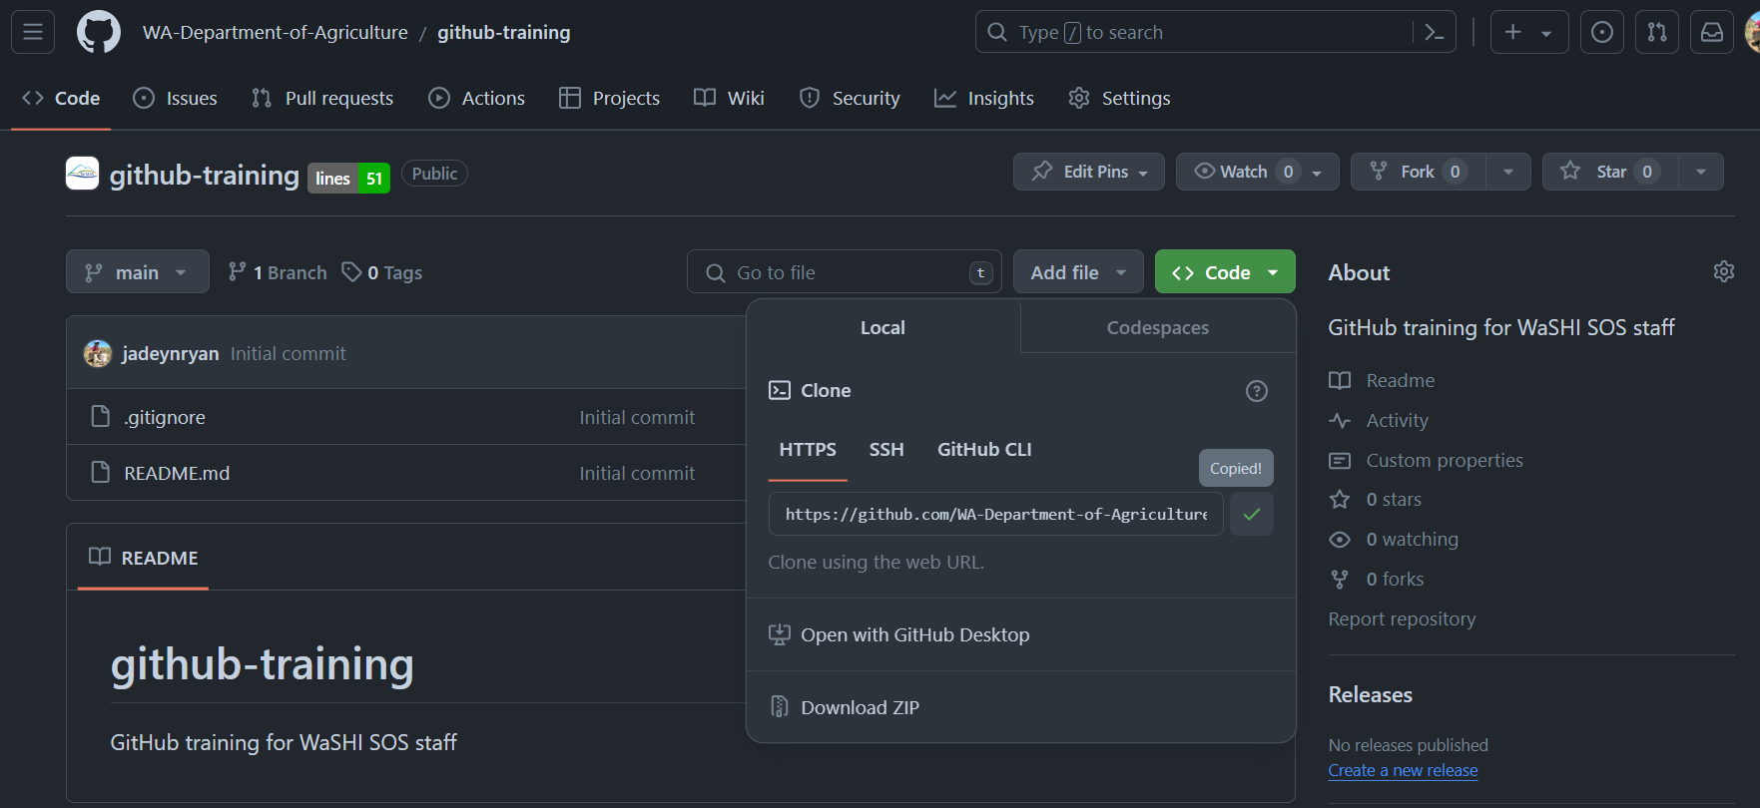The width and height of the screenshot is (1760, 808).
Task: Open the About settings gear icon
Action: (1723, 272)
